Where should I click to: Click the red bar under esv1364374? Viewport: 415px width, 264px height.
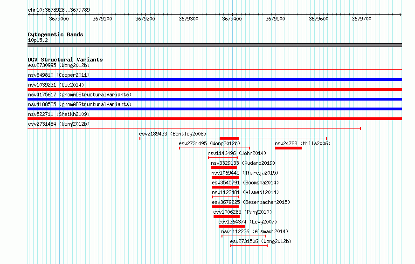(x=232, y=226)
